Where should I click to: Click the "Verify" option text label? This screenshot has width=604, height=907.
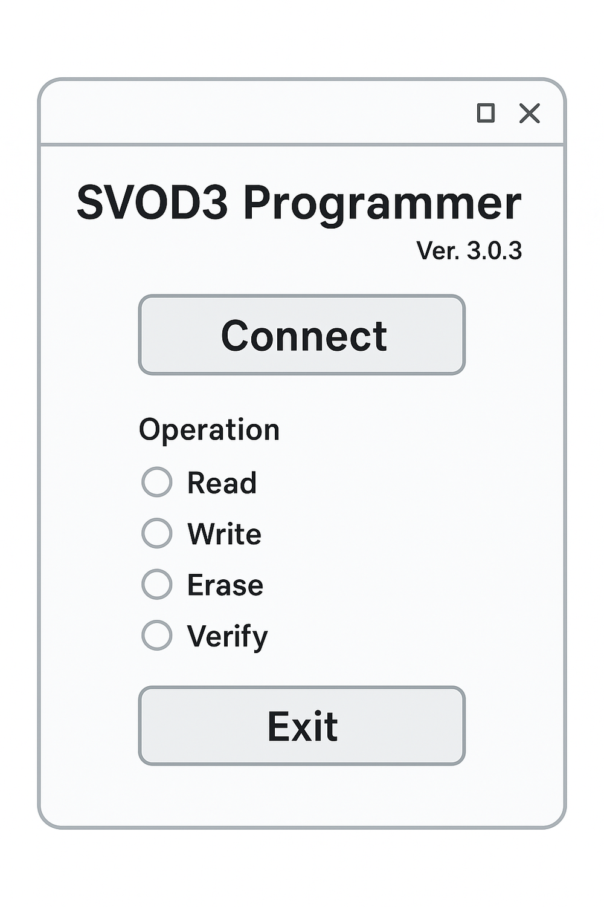pyautogui.click(x=227, y=637)
